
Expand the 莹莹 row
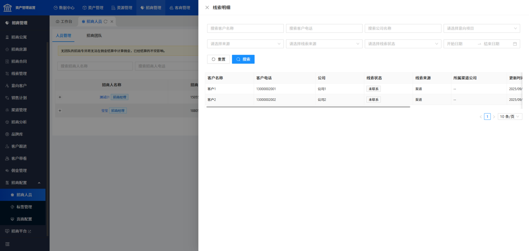point(60,111)
